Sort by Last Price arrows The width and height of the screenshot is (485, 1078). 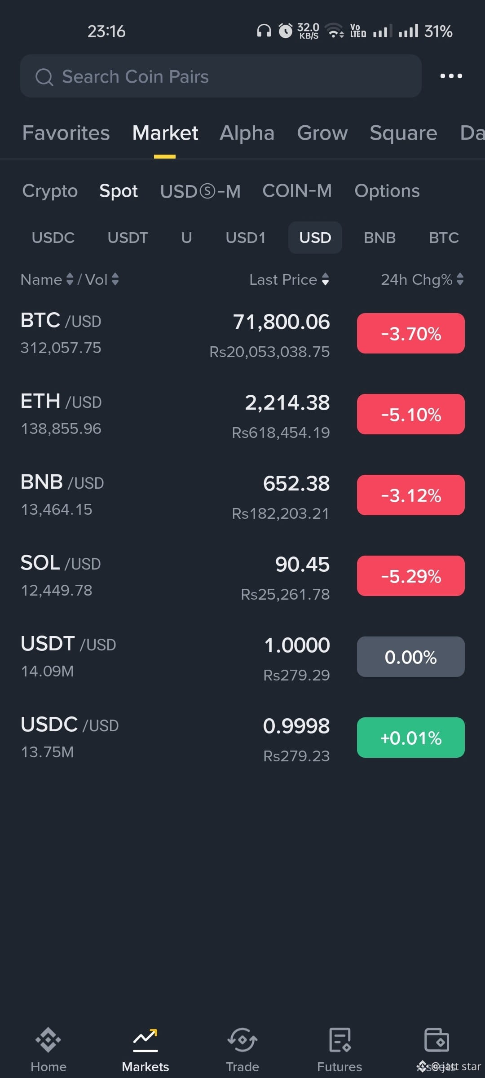[326, 279]
